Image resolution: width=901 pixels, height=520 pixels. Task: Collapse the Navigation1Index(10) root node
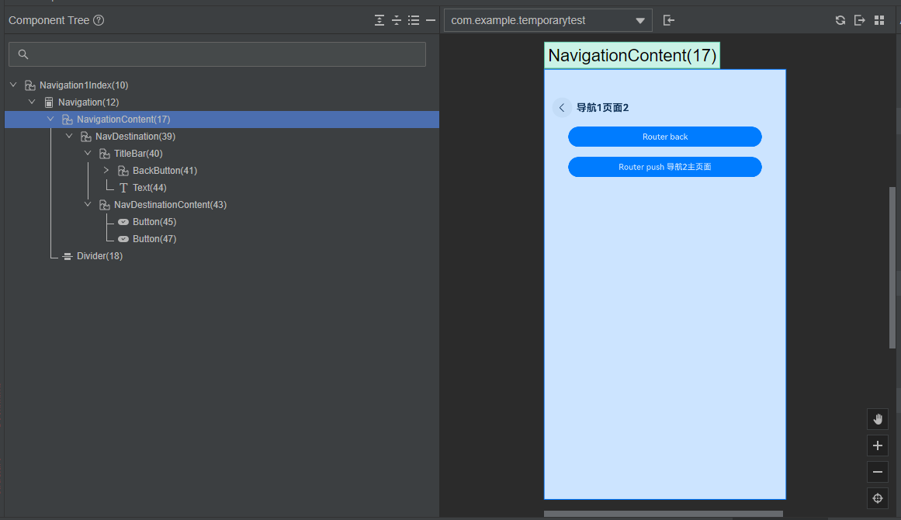click(12, 85)
